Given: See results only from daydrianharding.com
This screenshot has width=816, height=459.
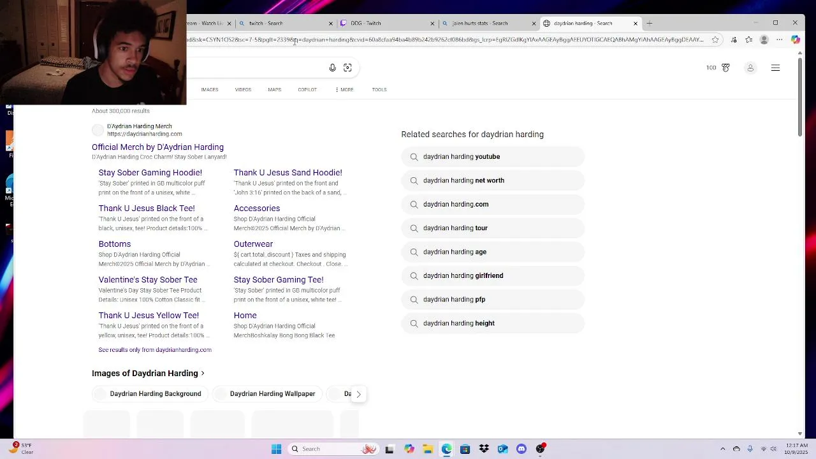Looking at the screenshot, I should (x=155, y=350).
